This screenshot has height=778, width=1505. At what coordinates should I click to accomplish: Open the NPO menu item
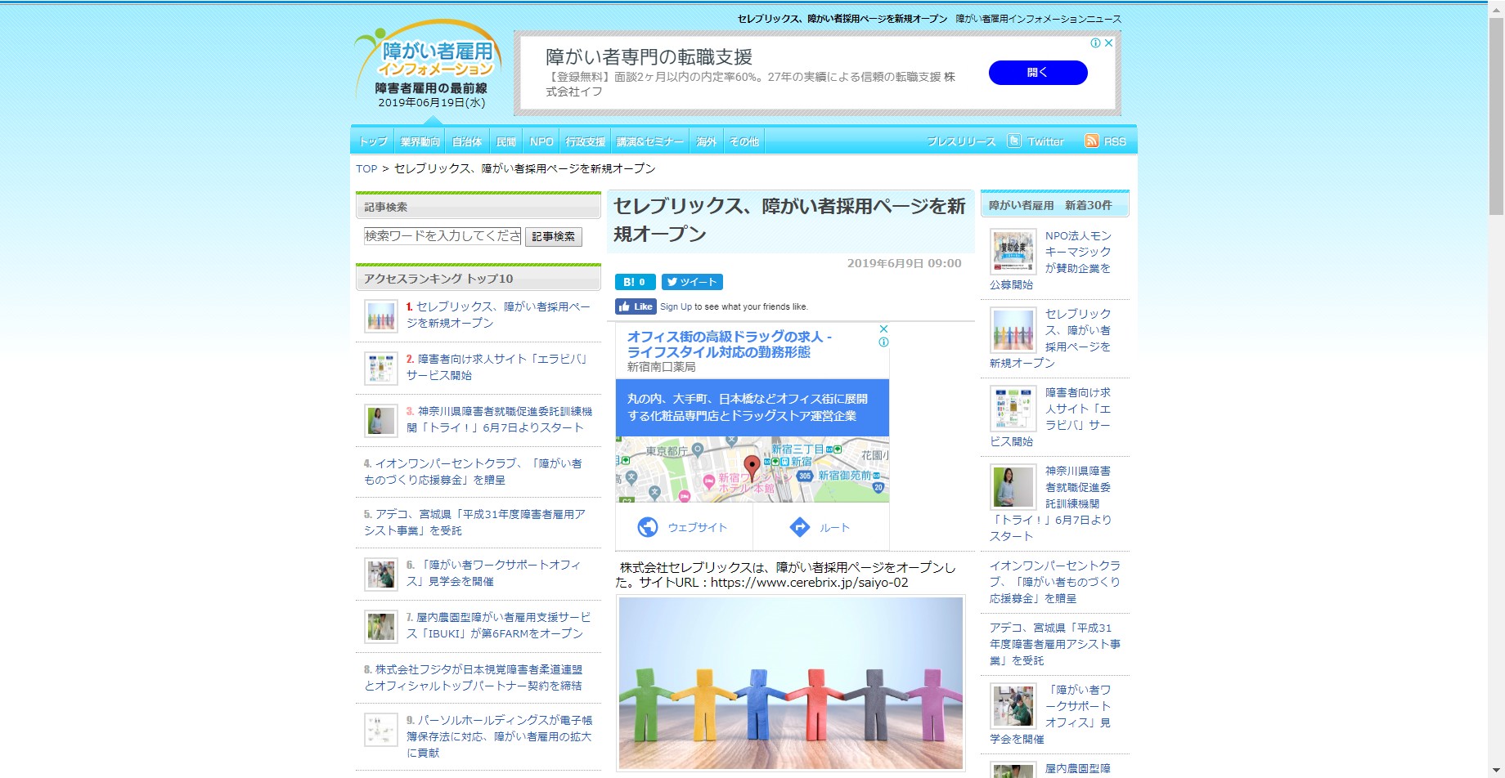click(x=541, y=141)
